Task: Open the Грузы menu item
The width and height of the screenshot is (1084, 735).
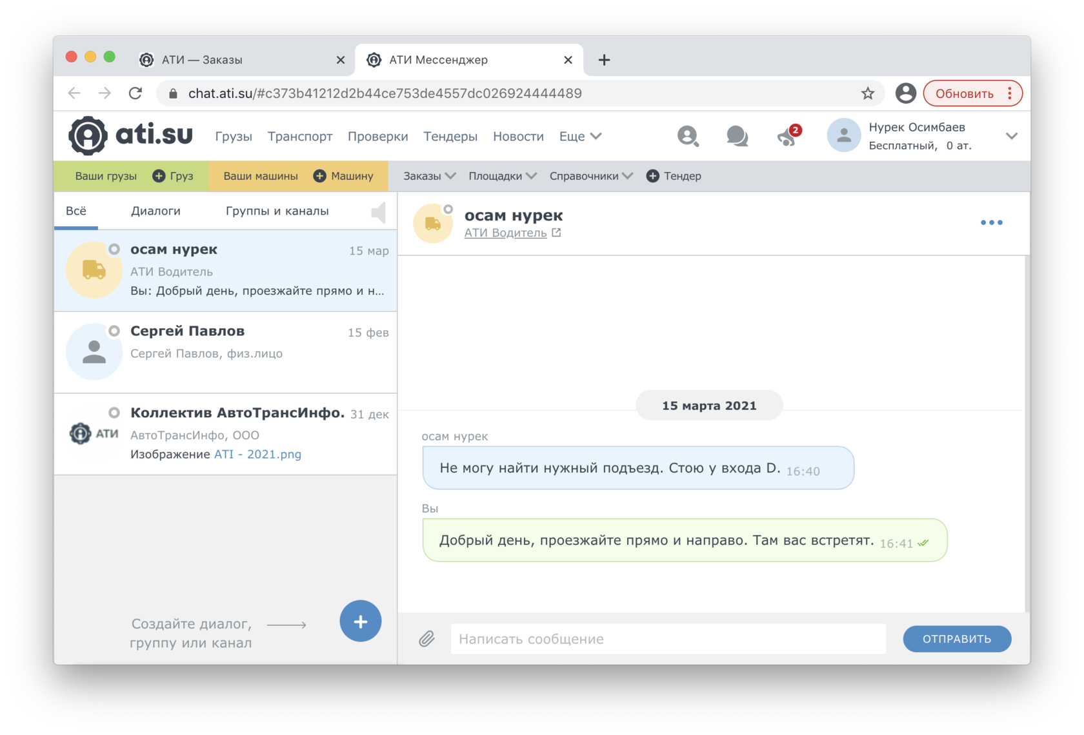Action: [x=234, y=136]
